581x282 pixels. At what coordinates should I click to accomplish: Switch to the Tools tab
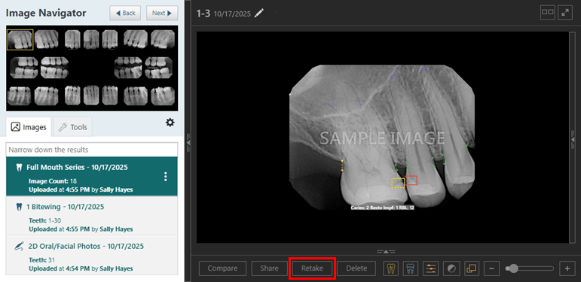pos(73,127)
